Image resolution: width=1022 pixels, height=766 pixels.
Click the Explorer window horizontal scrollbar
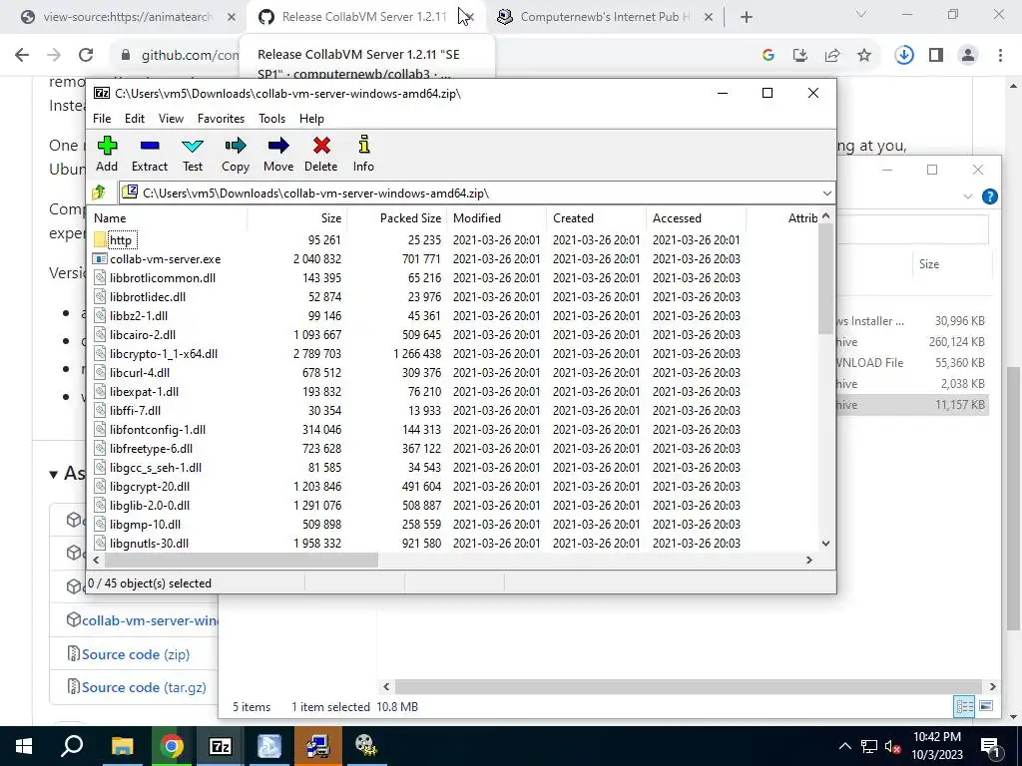click(x=688, y=686)
